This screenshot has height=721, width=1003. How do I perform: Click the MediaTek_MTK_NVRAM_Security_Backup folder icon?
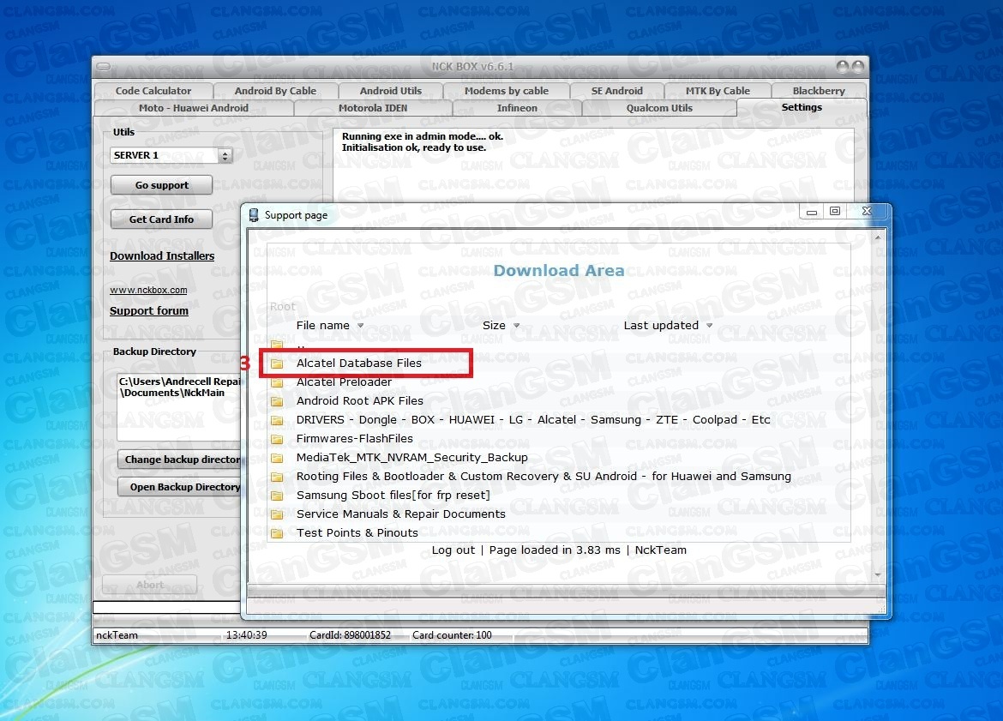277,458
